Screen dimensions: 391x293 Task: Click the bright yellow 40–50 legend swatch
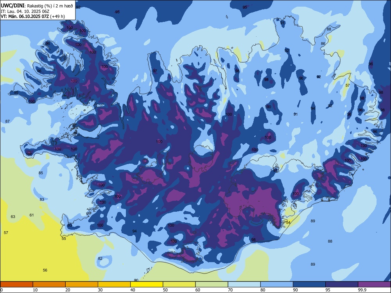pos(147,284)
